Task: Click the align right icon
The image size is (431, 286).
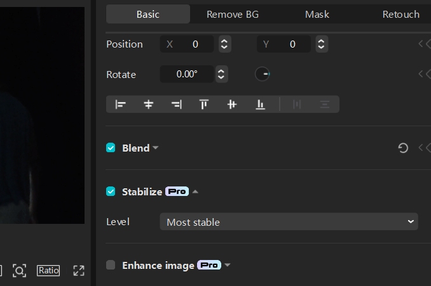Action: [x=176, y=105]
